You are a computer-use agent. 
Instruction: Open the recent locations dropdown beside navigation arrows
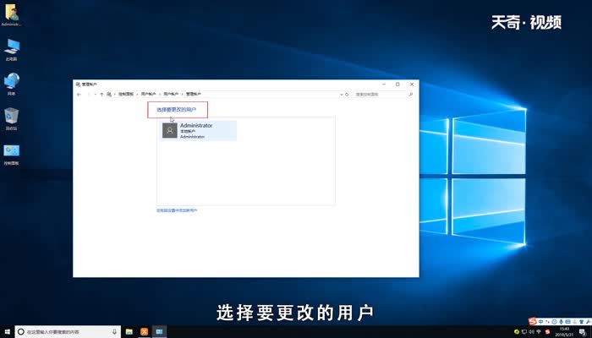point(95,95)
